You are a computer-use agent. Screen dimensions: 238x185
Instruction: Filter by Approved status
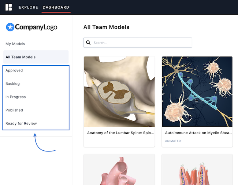coord(14,70)
